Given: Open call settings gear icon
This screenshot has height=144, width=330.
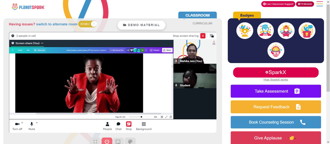Looking at the screenshot, I should [x=13, y=36].
